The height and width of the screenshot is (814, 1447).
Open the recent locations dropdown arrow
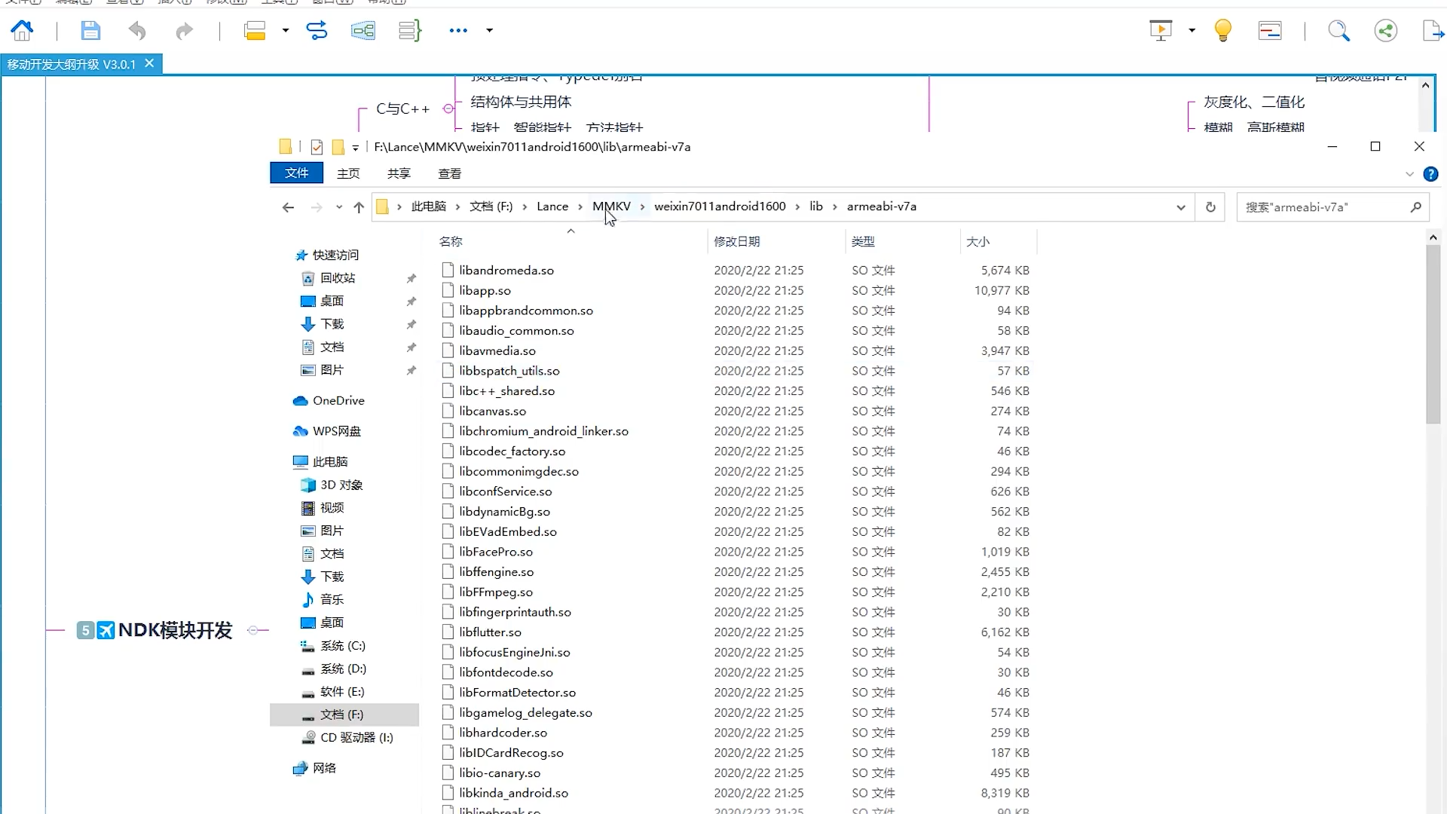pyautogui.click(x=339, y=207)
